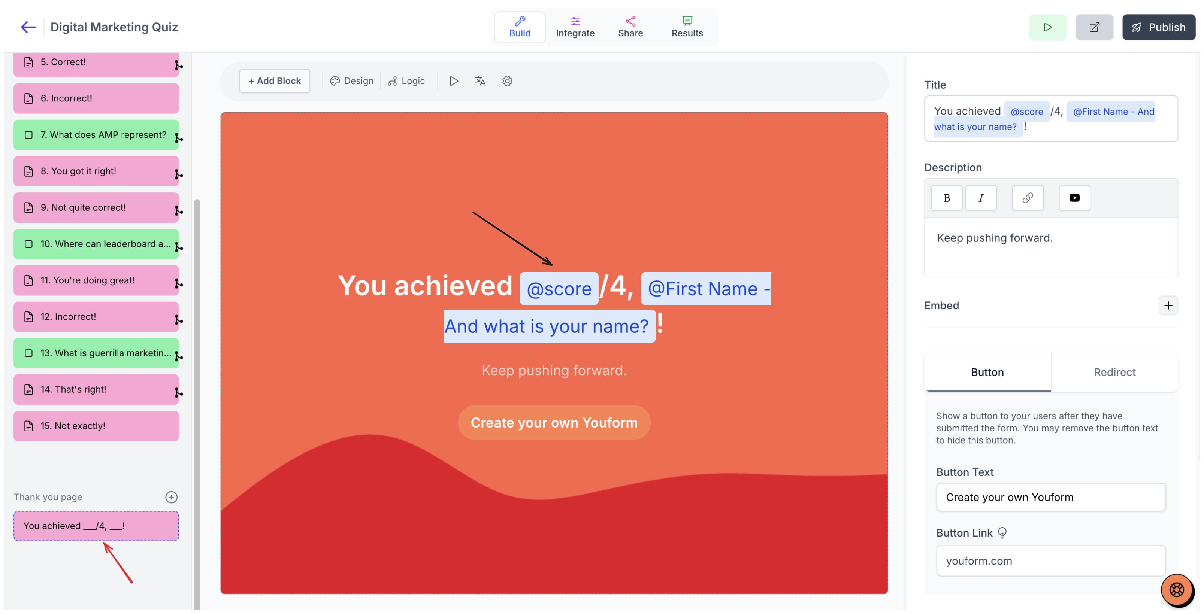1204x614 pixels.
Task: Add a new Thank you page
Action: 171,497
